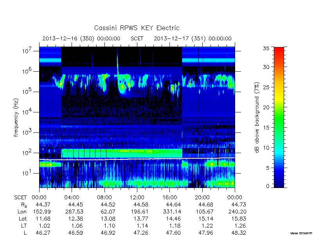313x235 pixels.
Task: Click the LT value 1.26
Action: tap(240, 226)
